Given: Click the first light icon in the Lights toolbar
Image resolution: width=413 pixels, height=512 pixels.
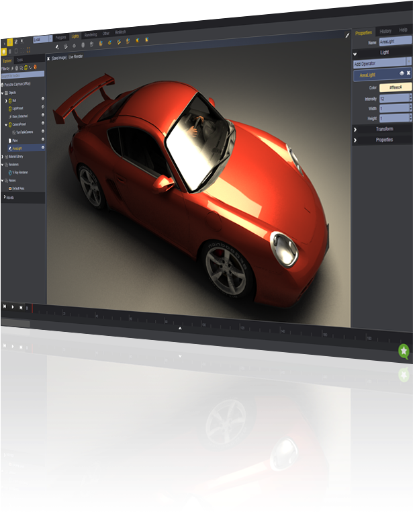Looking at the screenshot, I should (x=57, y=46).
